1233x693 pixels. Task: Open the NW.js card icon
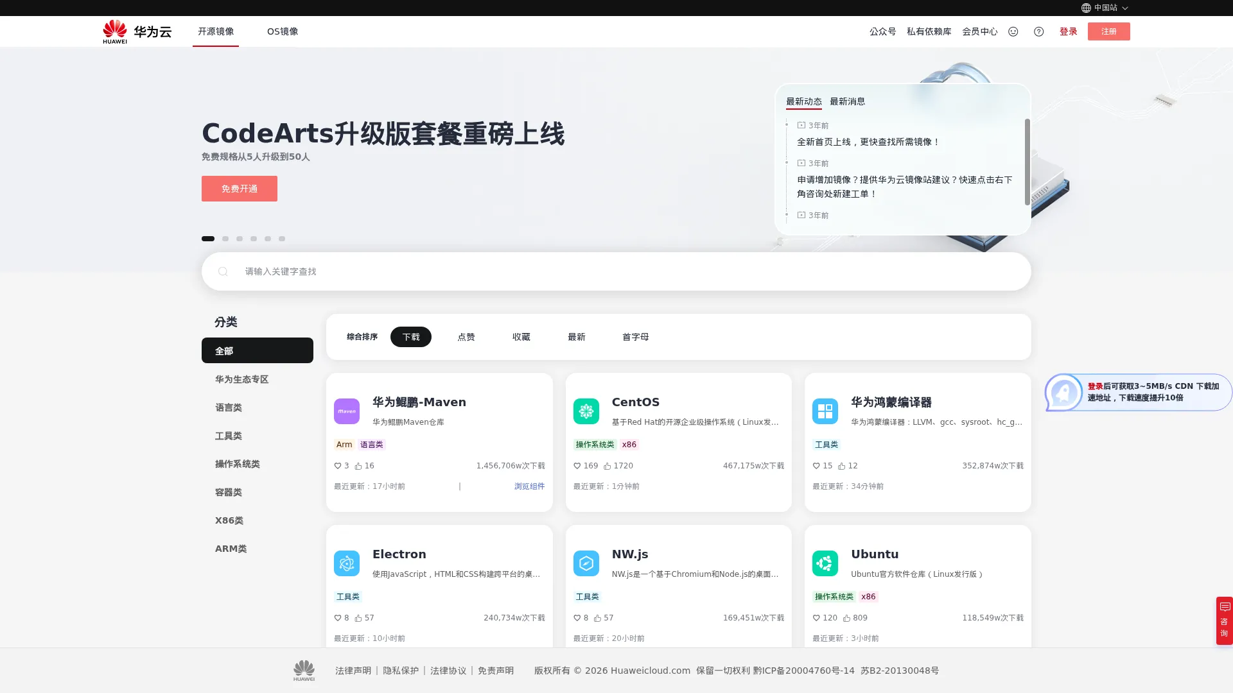[x=586, y=563]
